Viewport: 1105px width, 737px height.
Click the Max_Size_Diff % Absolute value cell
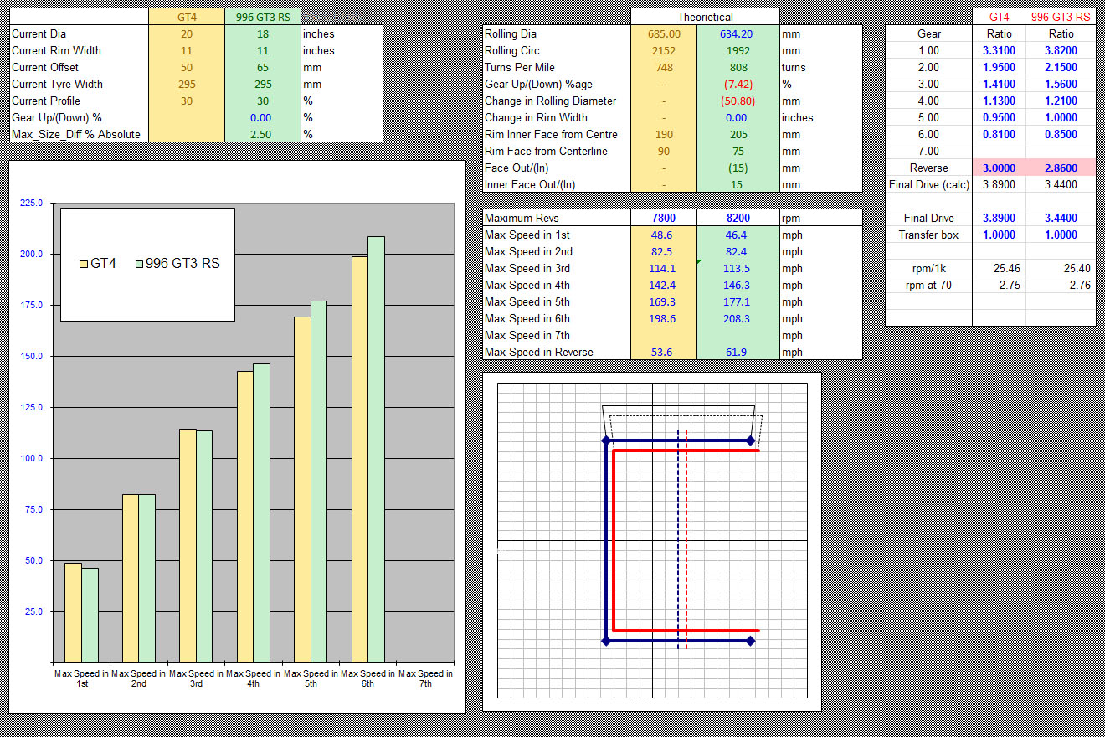point(262,135)
